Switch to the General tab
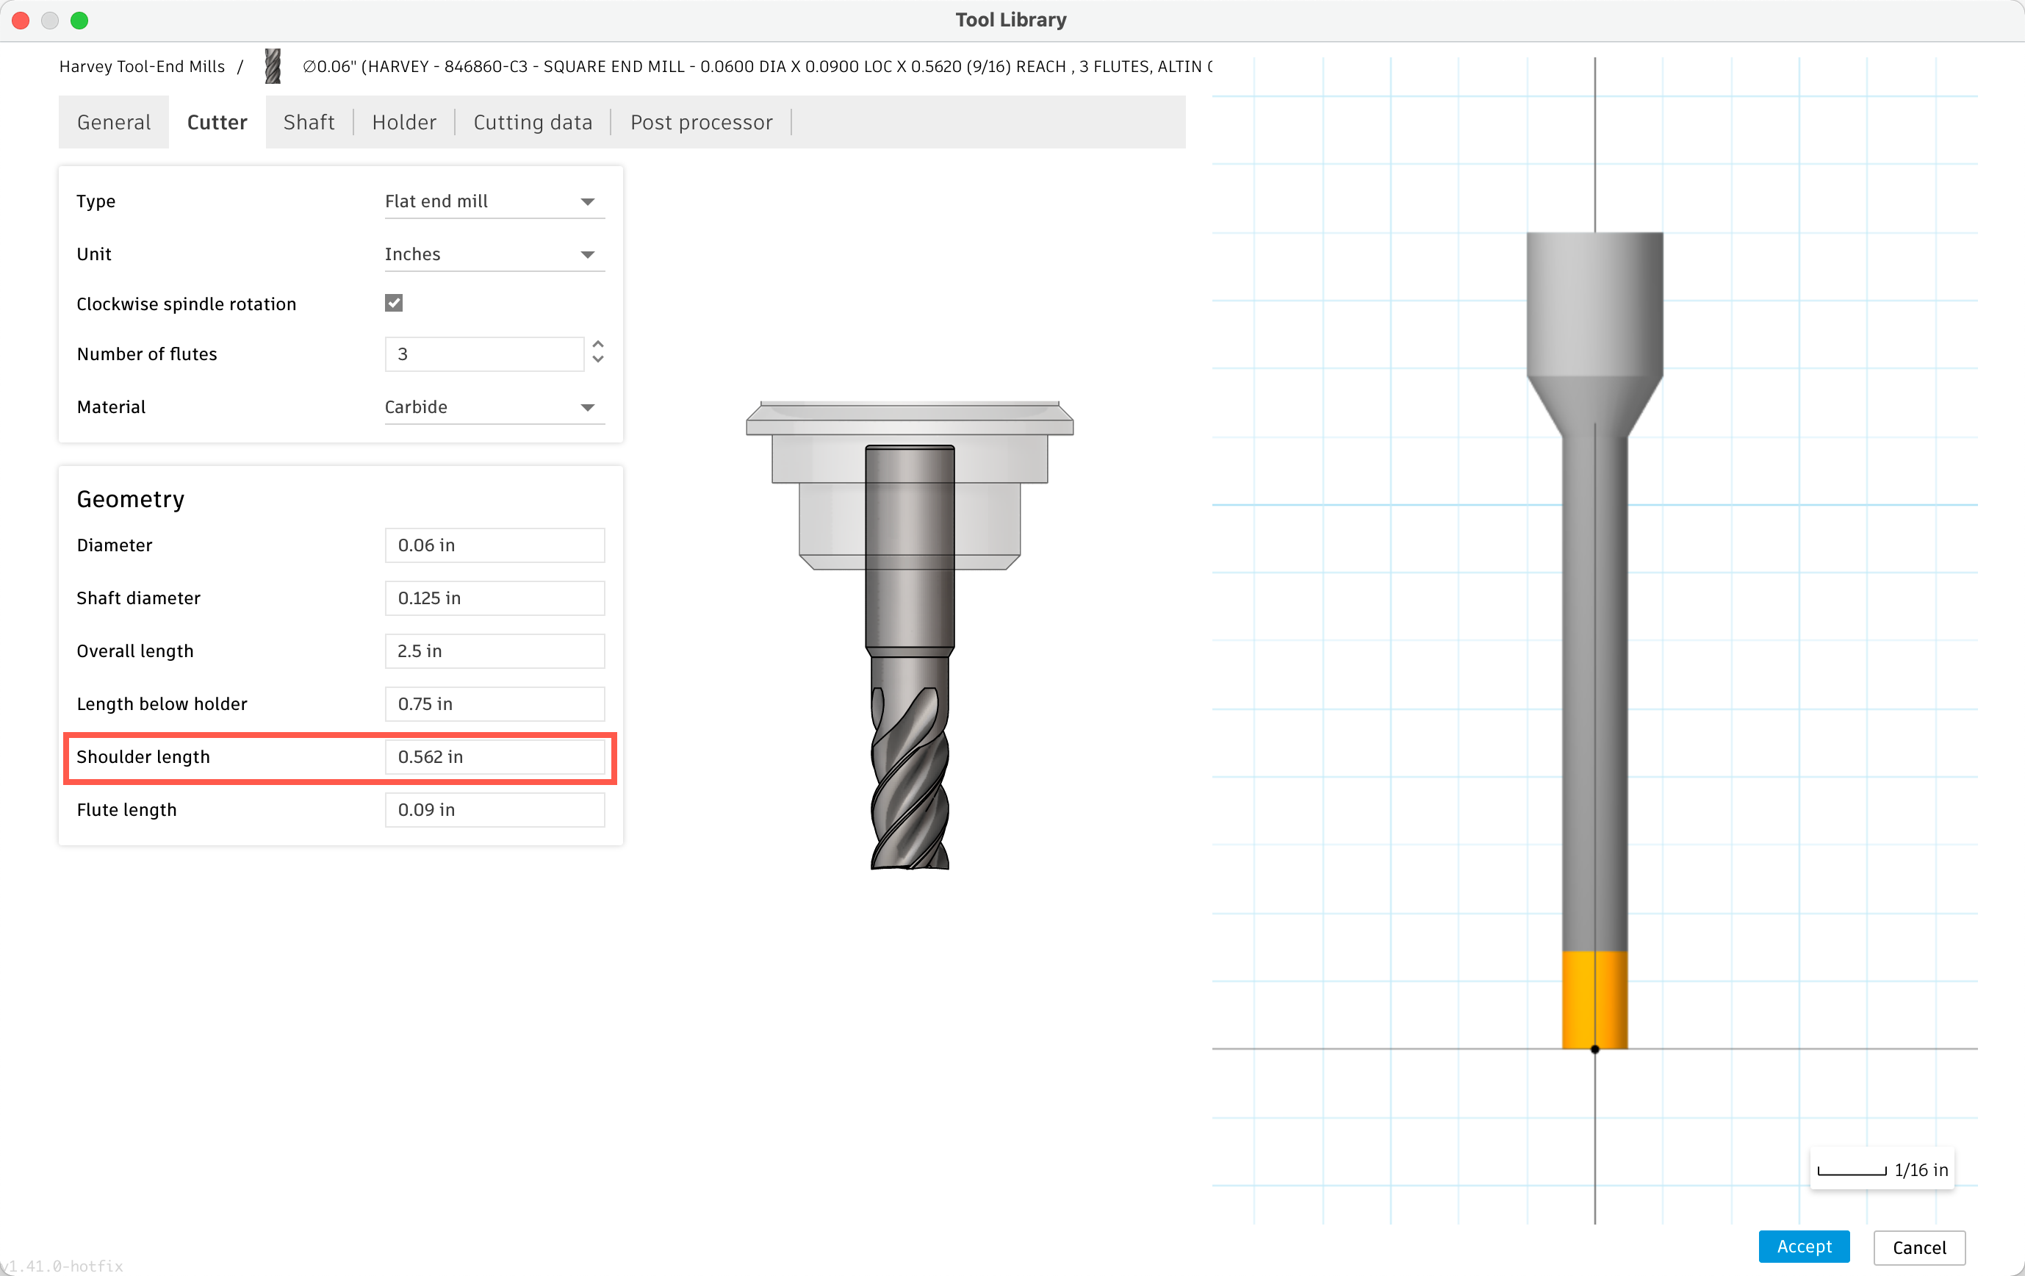 click(112, 122)
